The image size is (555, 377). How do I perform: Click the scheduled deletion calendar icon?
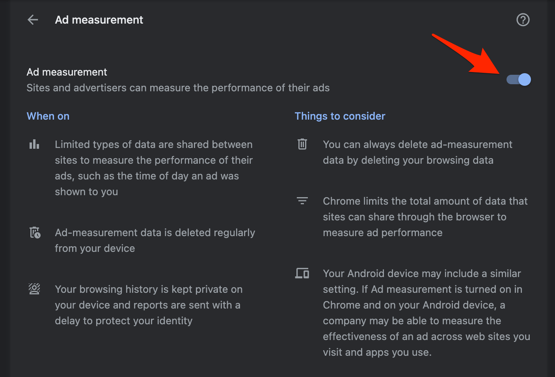34,232
